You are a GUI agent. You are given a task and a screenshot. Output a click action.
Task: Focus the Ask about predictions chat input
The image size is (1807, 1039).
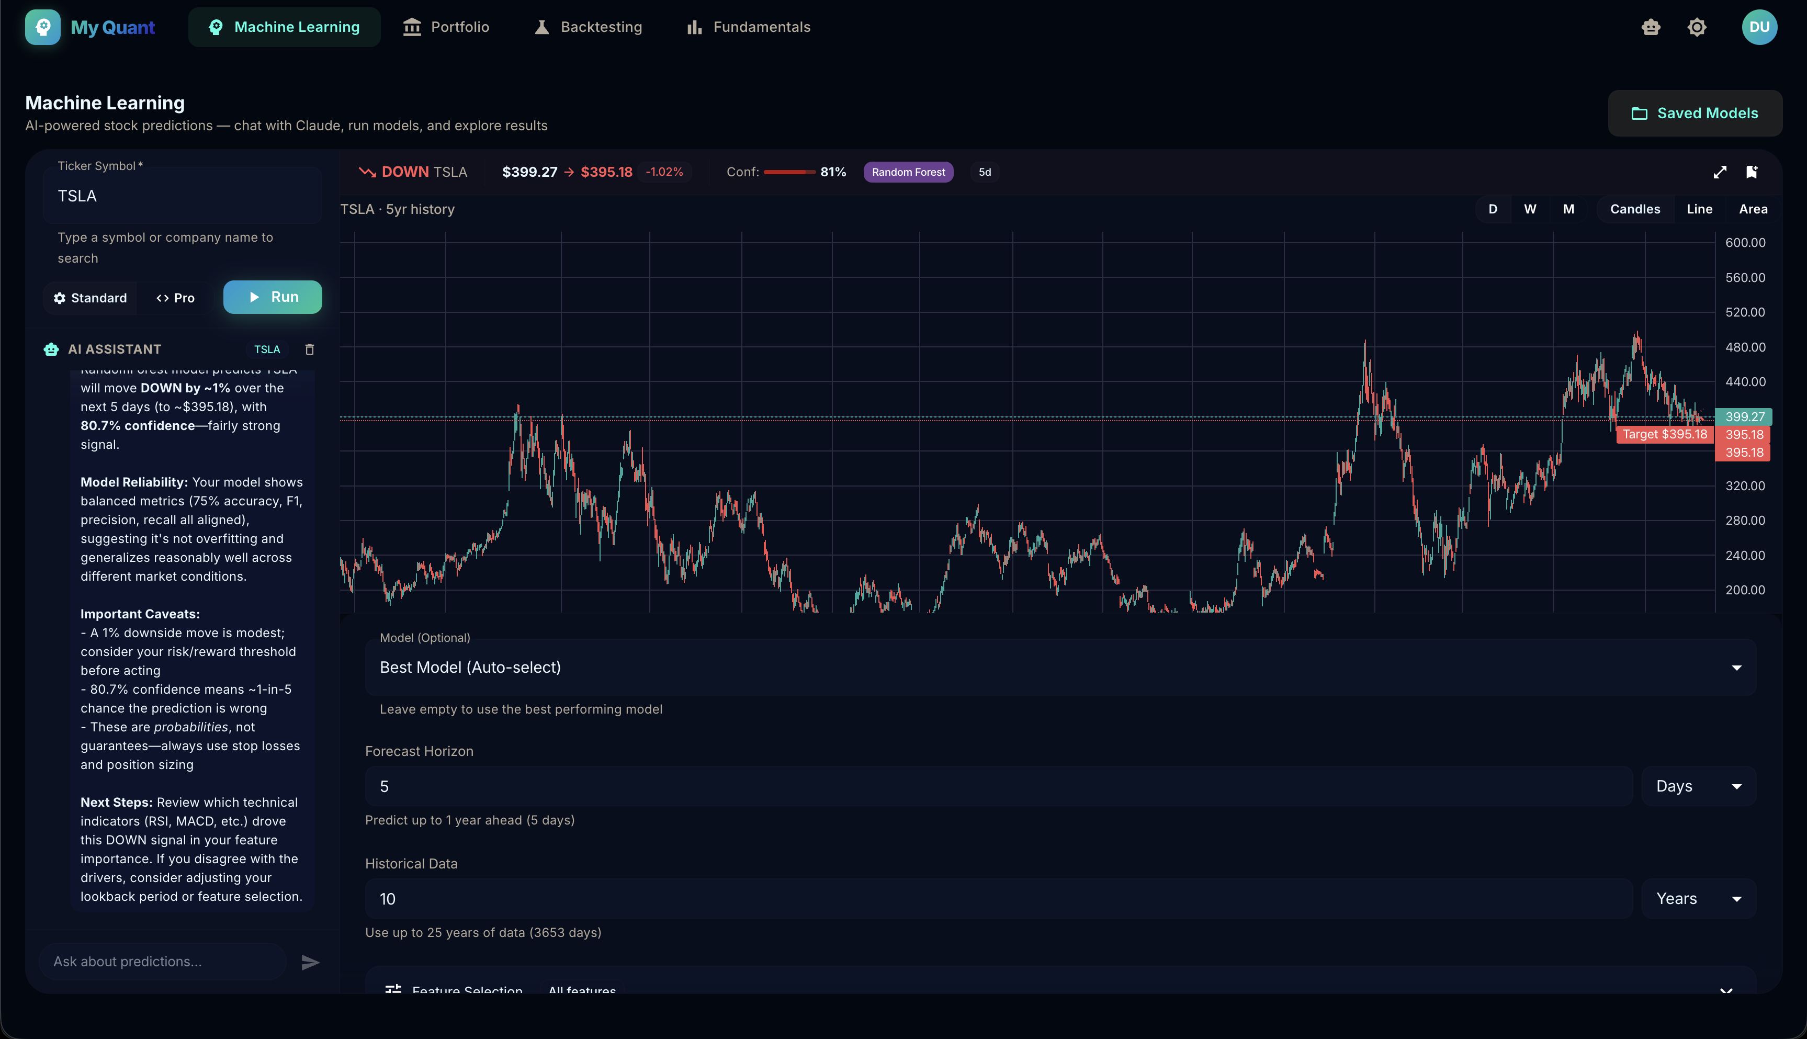pyautogui.click(x=163, y=962)
